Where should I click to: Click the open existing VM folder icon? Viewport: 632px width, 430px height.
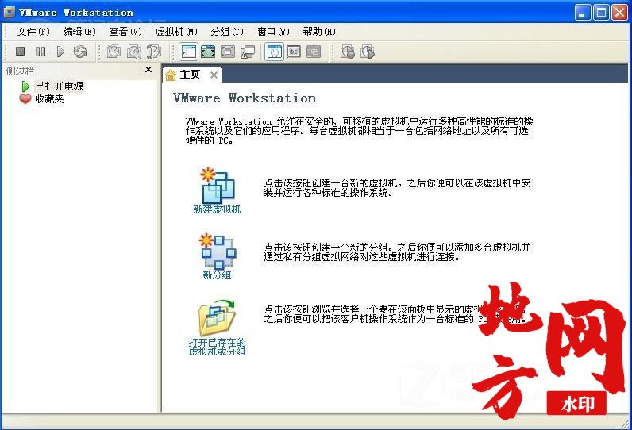pyautogui.click(x=217, y=318)
